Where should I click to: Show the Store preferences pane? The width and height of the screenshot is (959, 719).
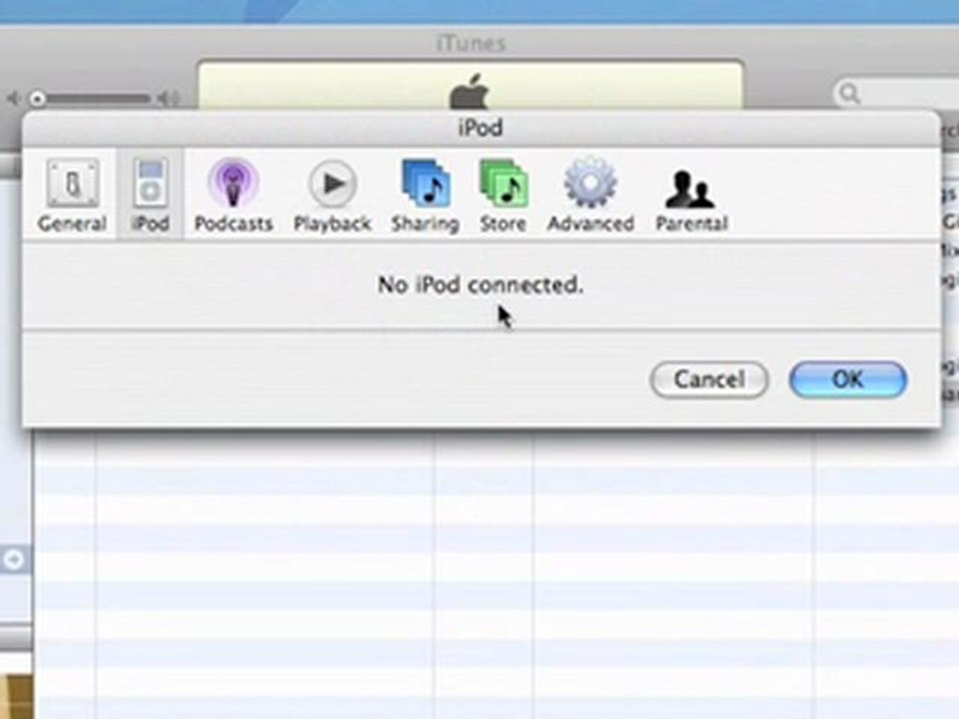pos(502,196)
